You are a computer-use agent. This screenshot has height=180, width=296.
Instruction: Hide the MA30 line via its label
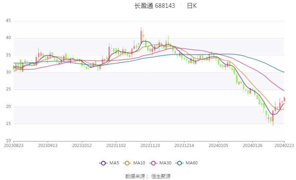(x=165, y=163)
